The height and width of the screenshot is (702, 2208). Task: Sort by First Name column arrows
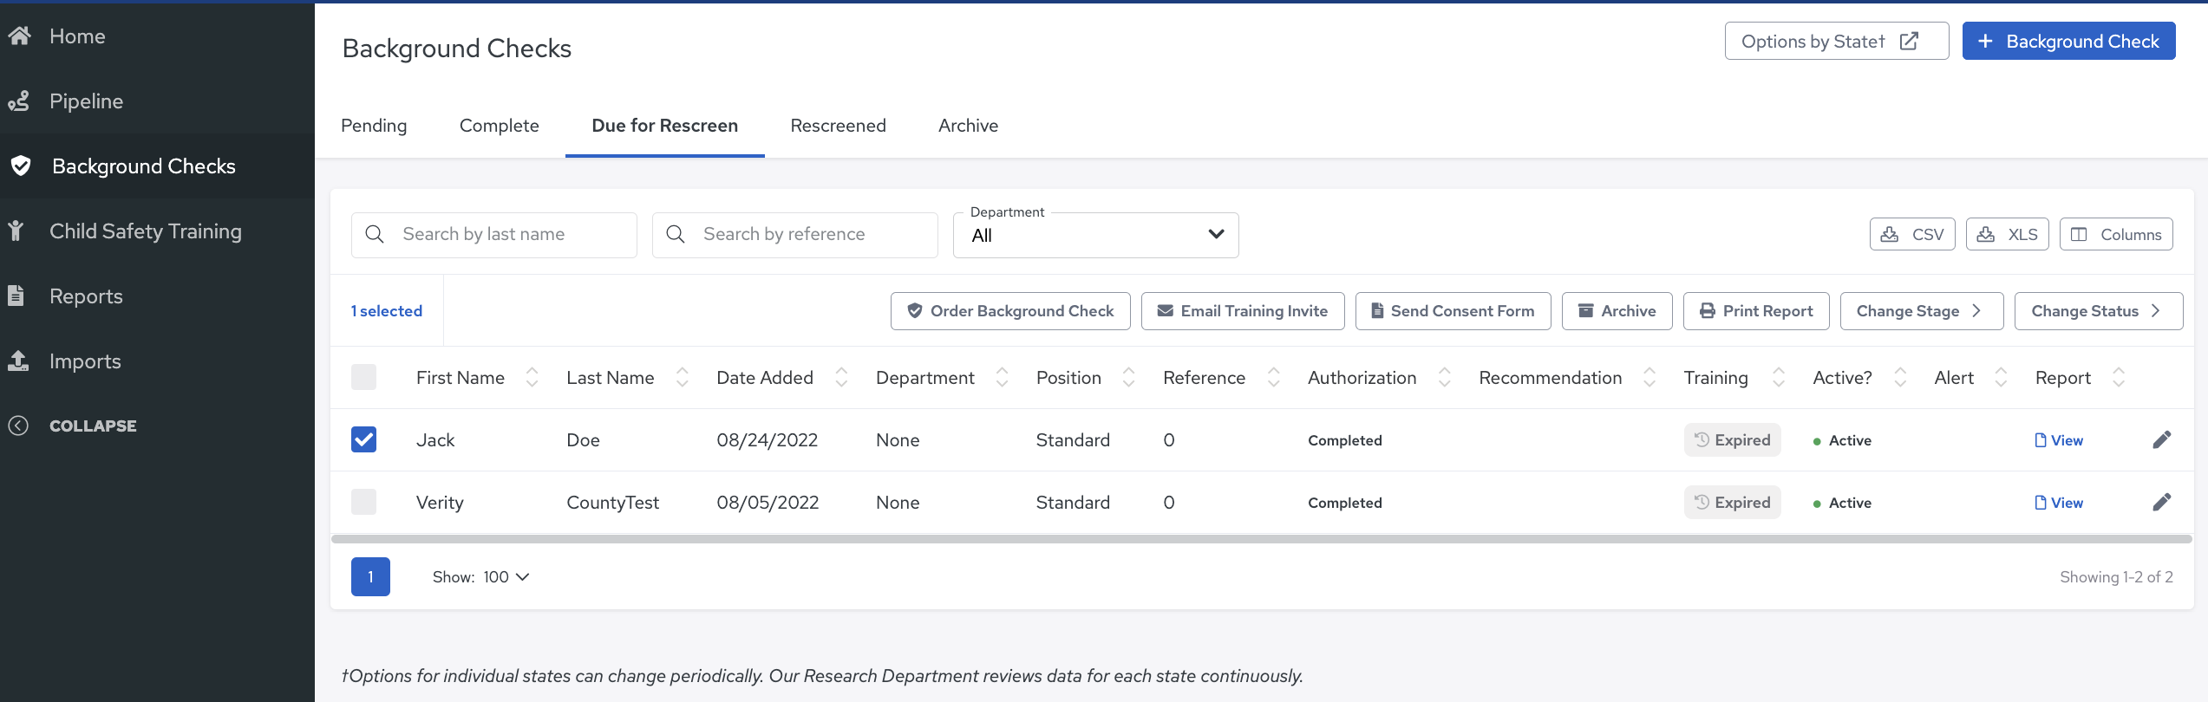pos(532,377)
